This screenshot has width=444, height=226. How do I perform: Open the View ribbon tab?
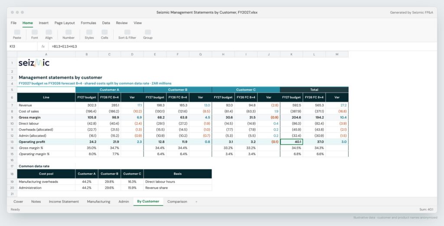[x=137, y=23]
